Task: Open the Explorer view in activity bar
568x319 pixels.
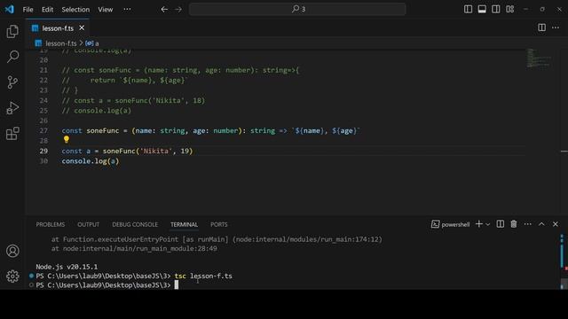Action: (12, 32)
